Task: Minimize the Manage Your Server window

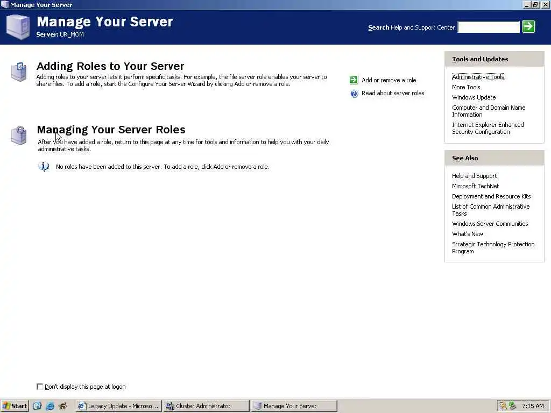Action: pyautogui.click(x=527, y=4)
